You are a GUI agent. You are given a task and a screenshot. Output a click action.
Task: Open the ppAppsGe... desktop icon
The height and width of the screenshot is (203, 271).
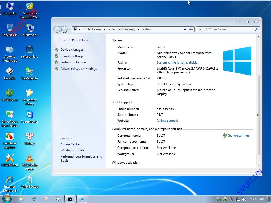pyautogui.click(x=30, y=52)
